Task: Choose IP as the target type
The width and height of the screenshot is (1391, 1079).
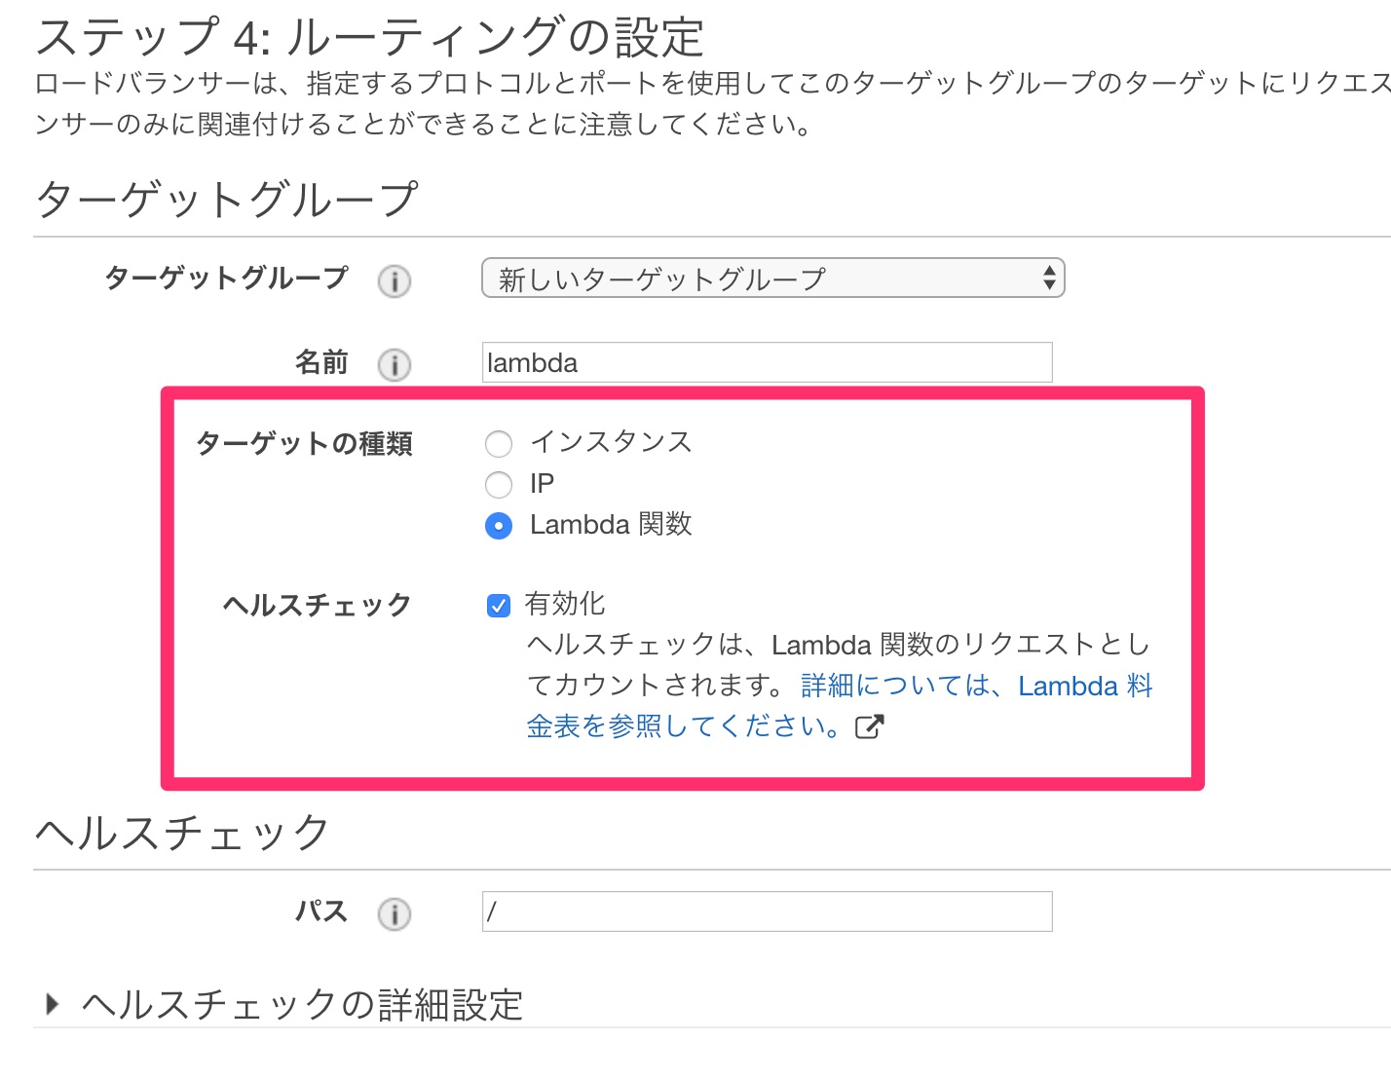Action: [x=498, y=485]
